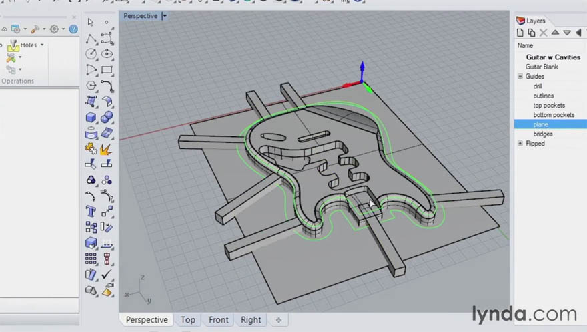Open the Holes dropdown arrow
Image resolution: width=587 pixels, height=332 pixels.
coord(42,45)
